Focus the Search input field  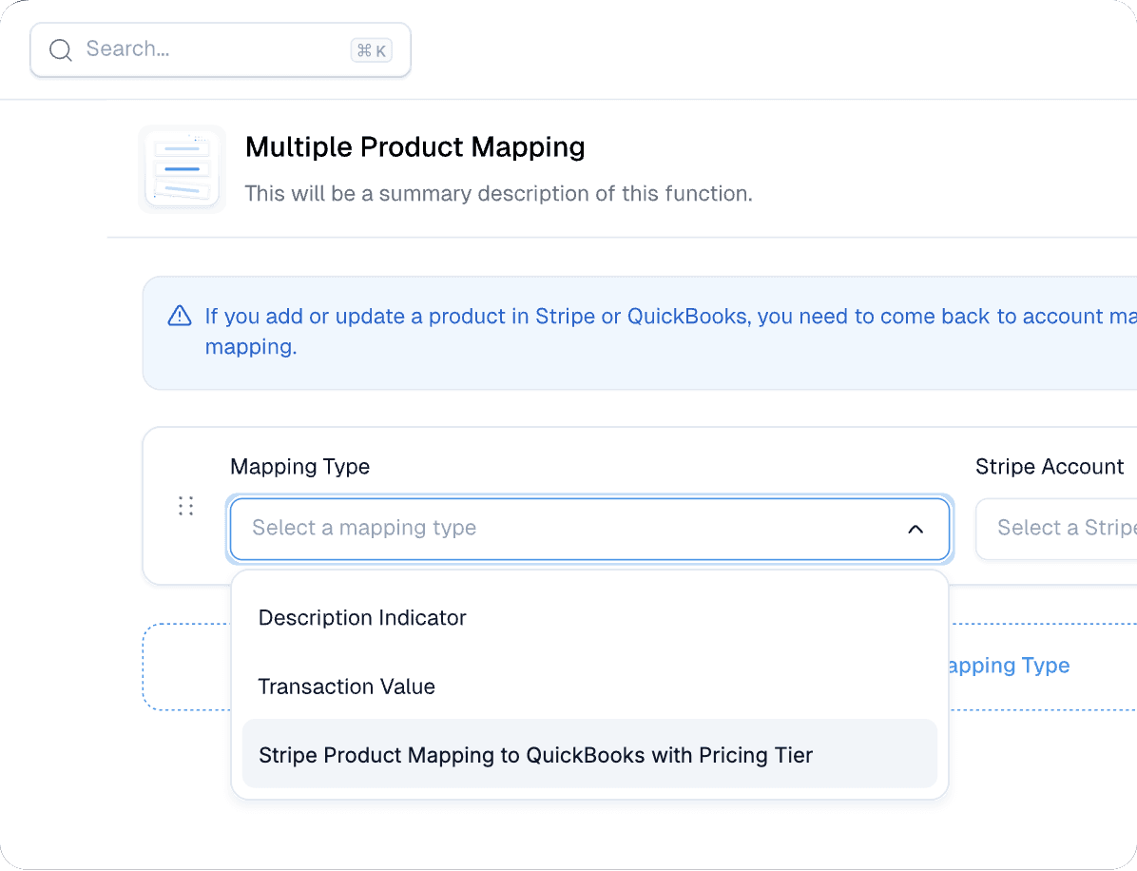[221, 50]
